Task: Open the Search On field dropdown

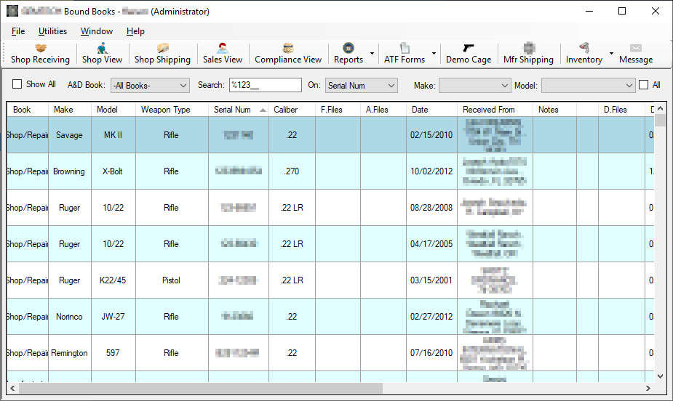Action: pyautogui.click(x=362, y=85)
